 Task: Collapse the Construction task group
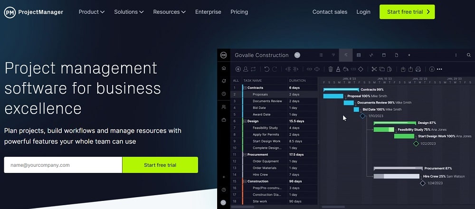pyautogui.click(x=245, y=181)
